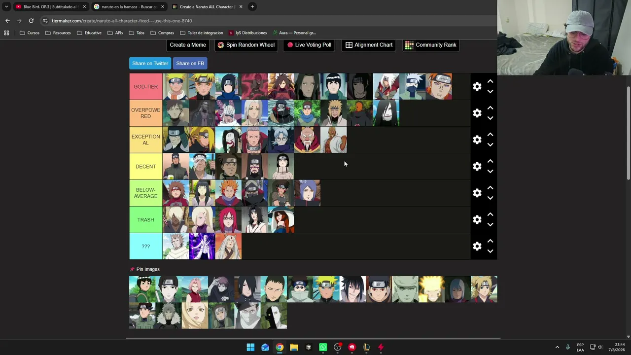The height and width of the screenshot is (355, 631).
Task: Move DECENT row down with arrow
Action: 490,172
